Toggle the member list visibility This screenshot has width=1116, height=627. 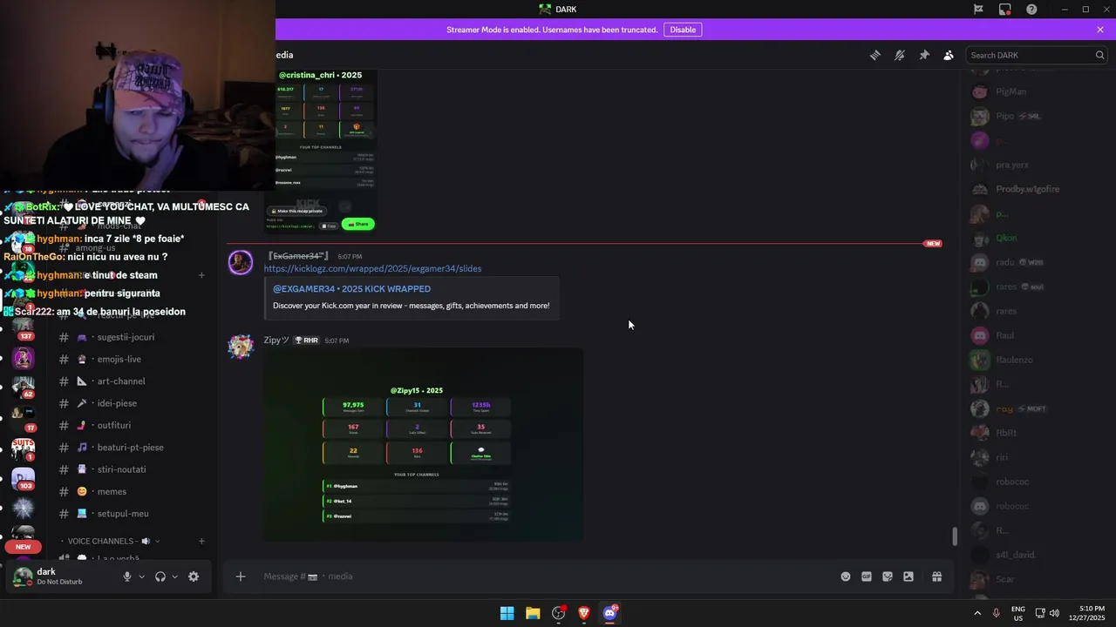[949, 55]
